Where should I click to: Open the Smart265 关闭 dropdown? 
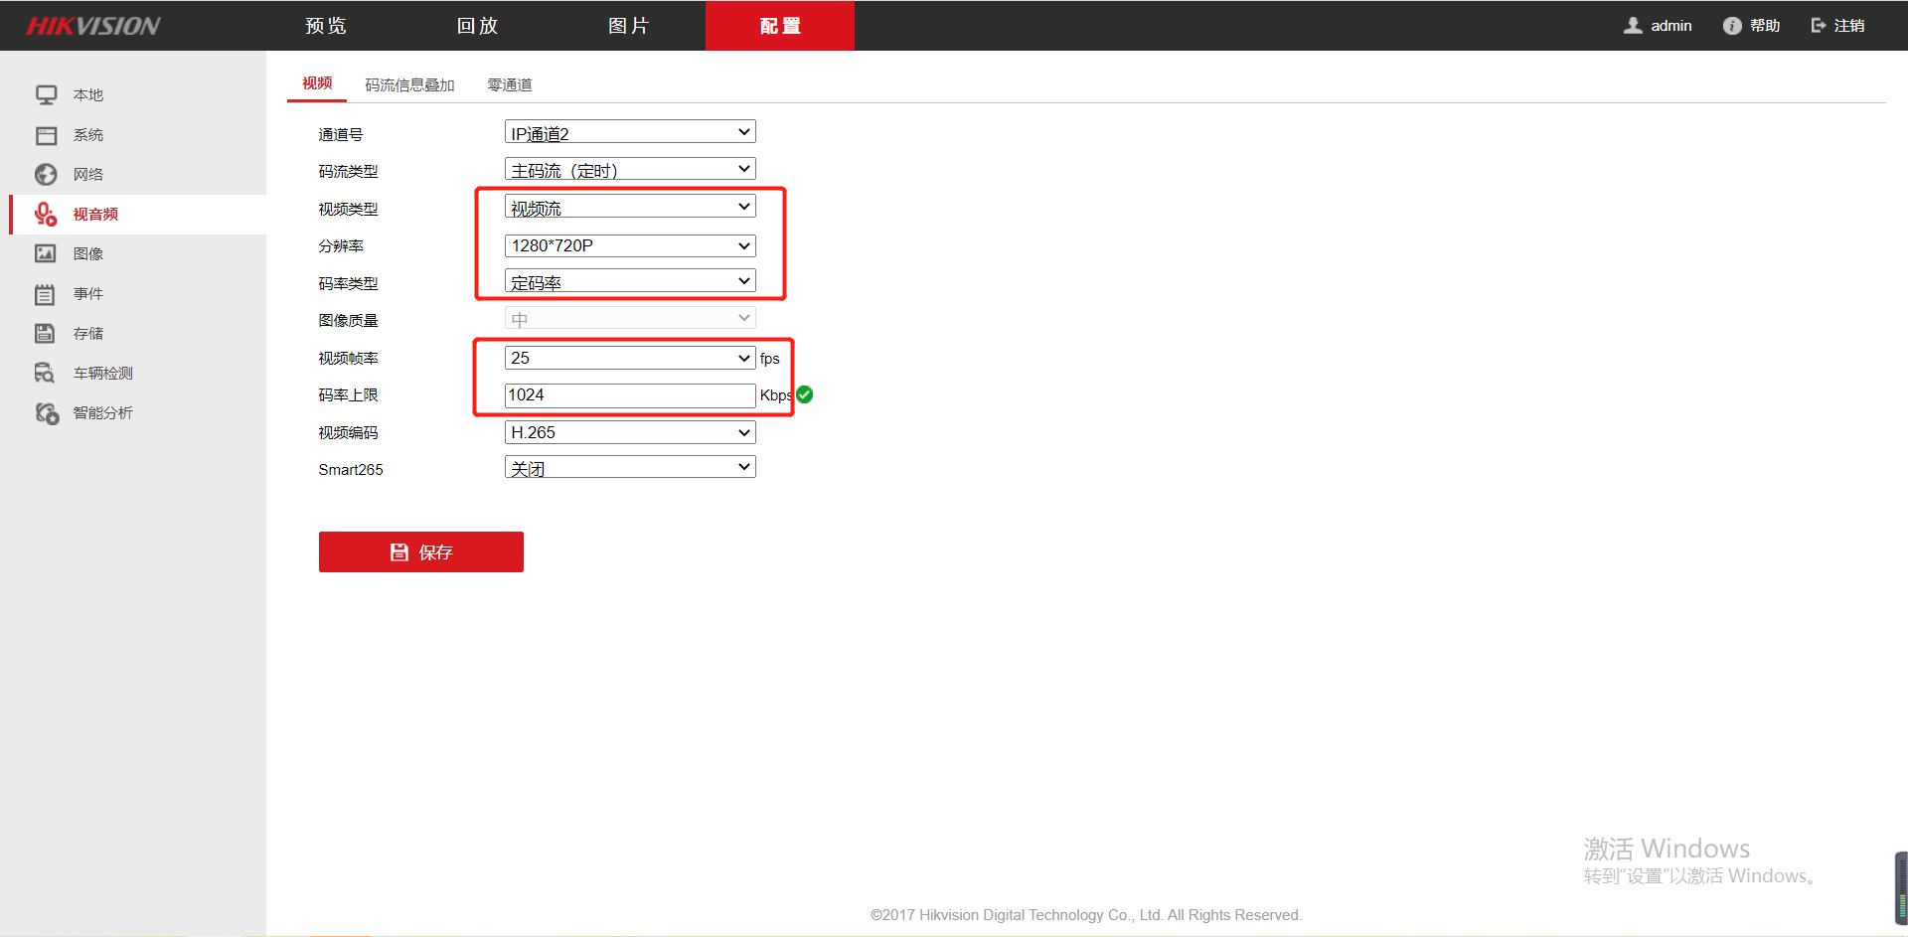630,467
